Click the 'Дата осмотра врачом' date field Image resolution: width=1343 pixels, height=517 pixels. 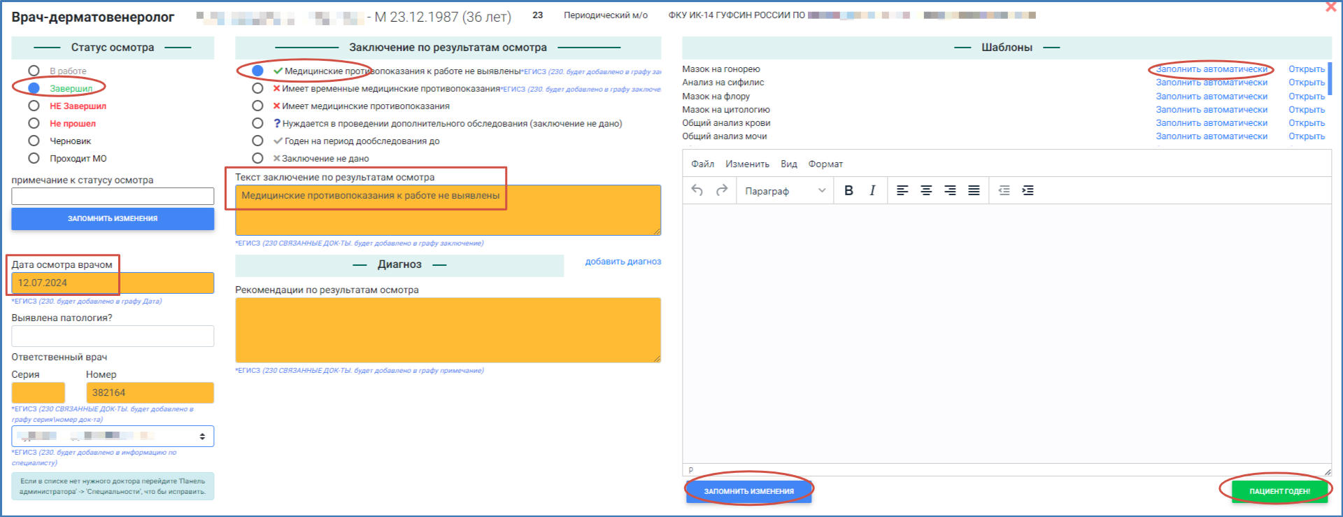click(113, 283)
